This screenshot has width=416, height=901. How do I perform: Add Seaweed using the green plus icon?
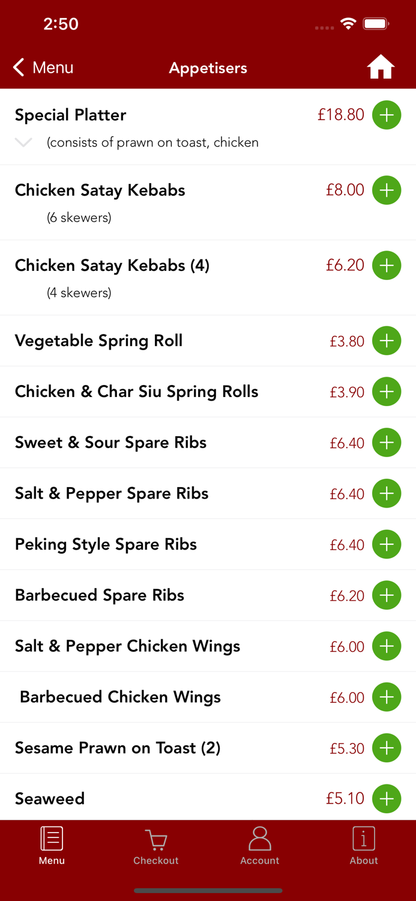387,798
